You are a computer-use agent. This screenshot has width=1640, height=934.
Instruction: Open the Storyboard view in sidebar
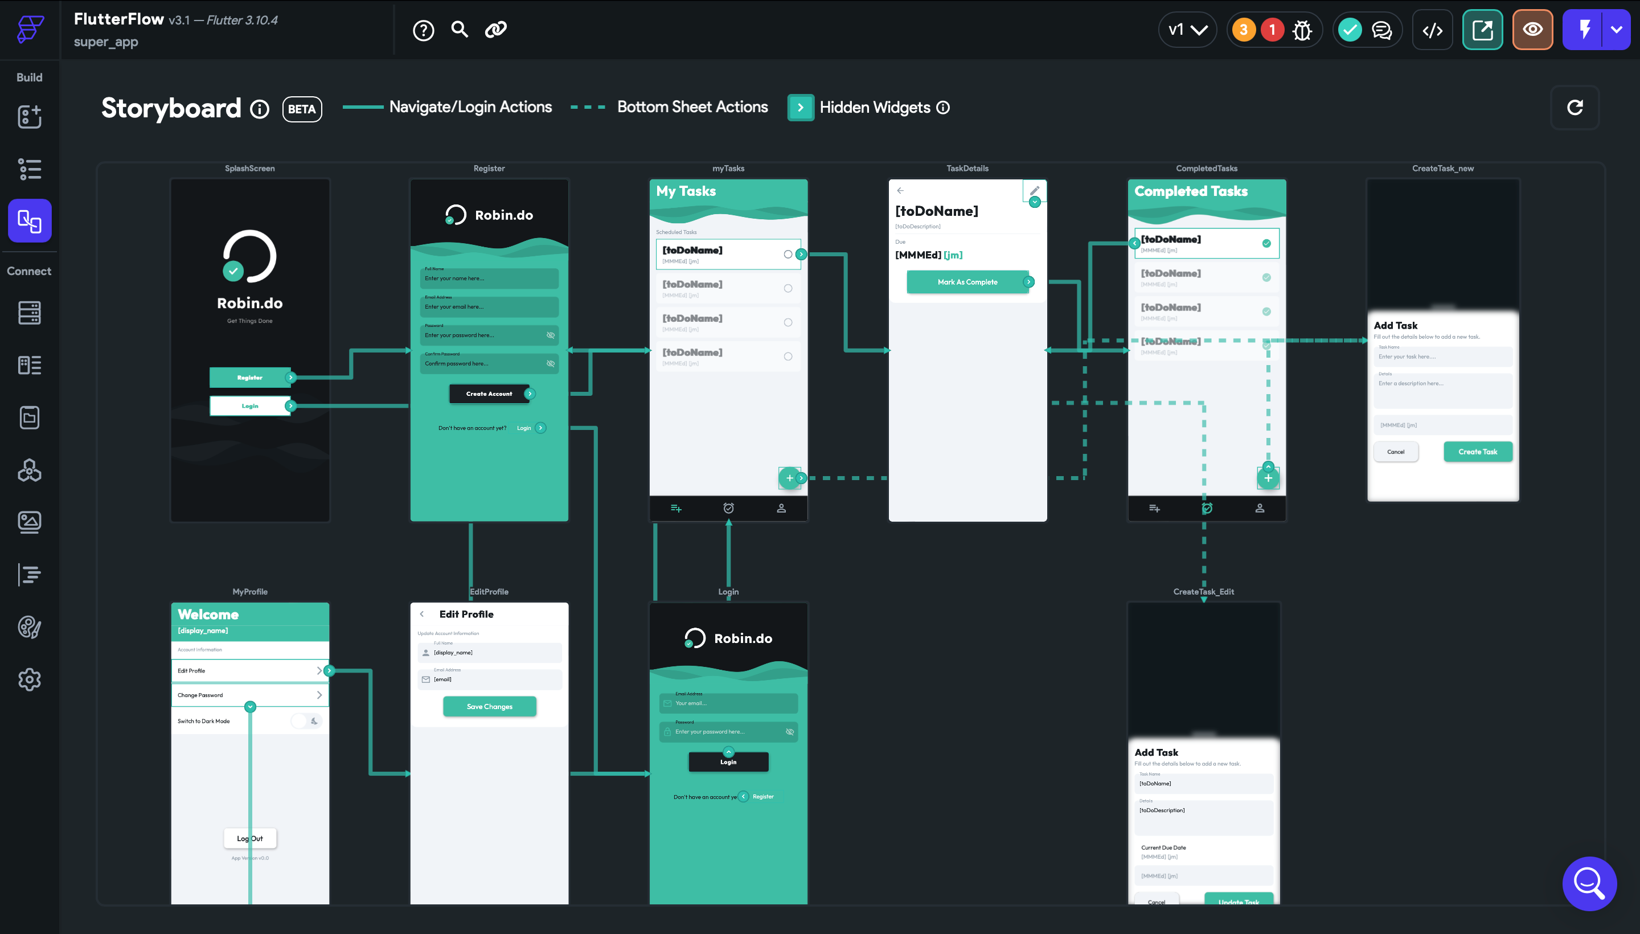(x=30, y=220)
